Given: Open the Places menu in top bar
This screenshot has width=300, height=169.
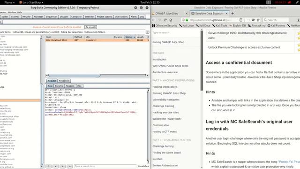Looking at the screenshot, I should pyautogui.click(x=9, y=2).
